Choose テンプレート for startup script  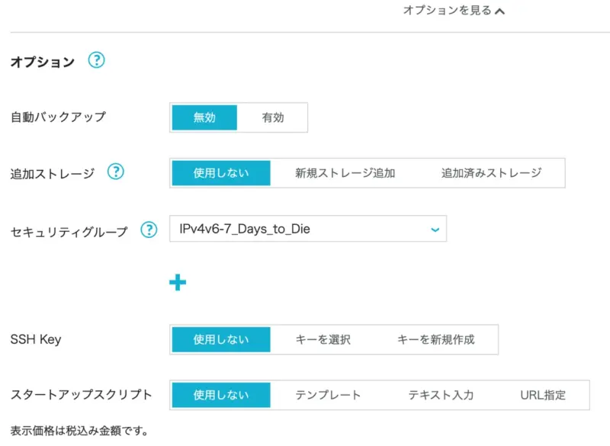pyautogui.click(x=328, y=395)
